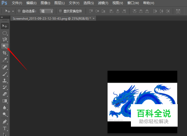187x136 pixels.
Task: Open the 窗口(W) menu
Action: (133, 3)
